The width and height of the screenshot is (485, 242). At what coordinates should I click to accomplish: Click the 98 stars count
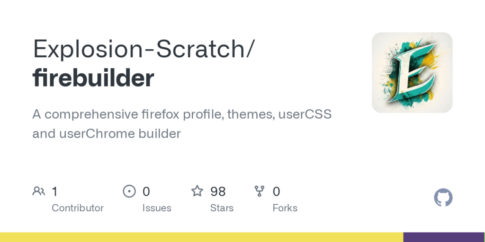pyautogui.click(x=218, y=191)
